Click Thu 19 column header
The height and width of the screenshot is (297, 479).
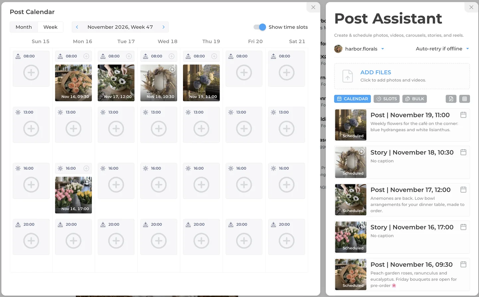coord(211,41)
